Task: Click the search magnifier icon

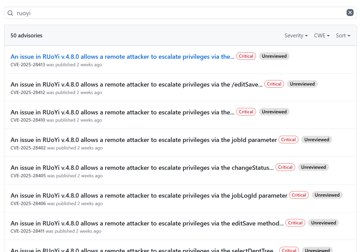Action: tap(10, 13)
